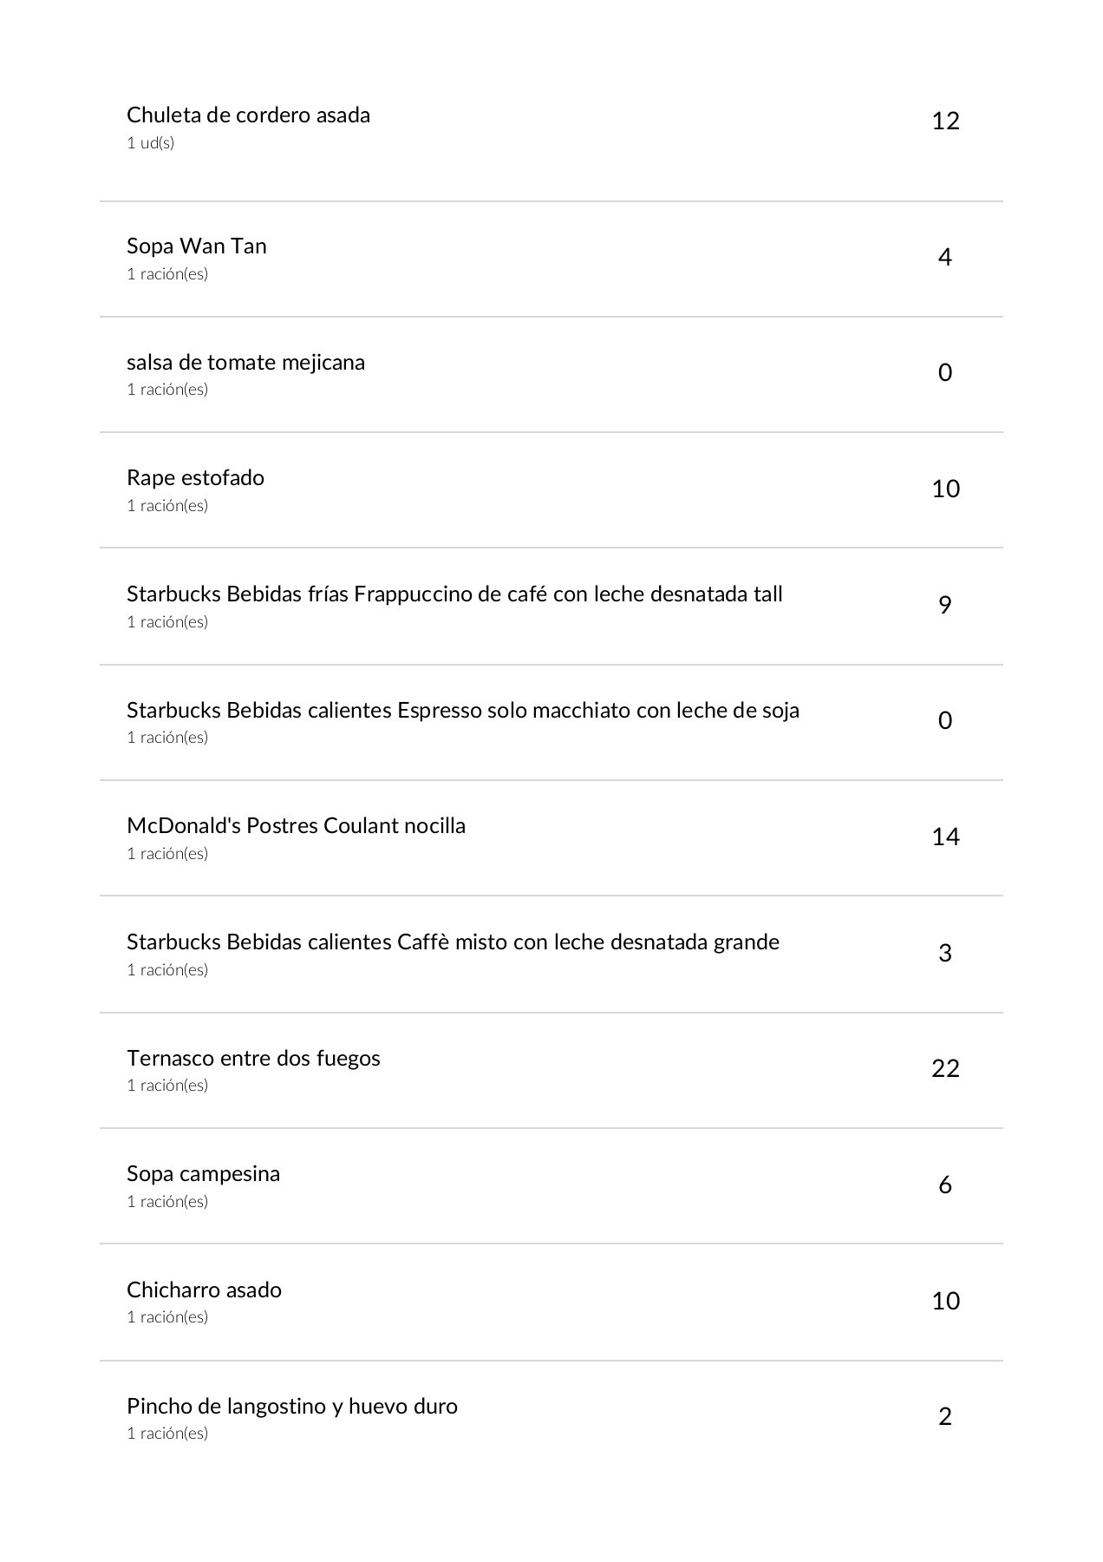Click the value 9 next to Frappuccino
Image resolution: width=1103 pixels, height=1562 pixels.
[945, 605]
